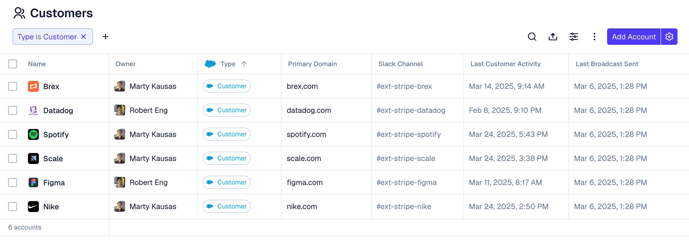Click Marty Kausas avatar in Scale row

tap(120, 158)
